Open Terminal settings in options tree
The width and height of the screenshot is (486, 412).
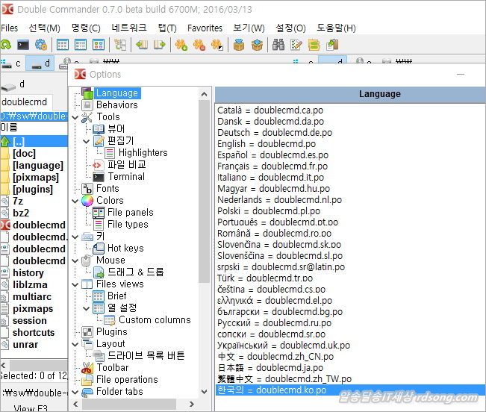pyautogui.click(x=125, y=177)
